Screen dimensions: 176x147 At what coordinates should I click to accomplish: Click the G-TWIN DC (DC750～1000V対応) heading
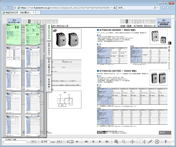pyautogui.click(x=118, y=71)
